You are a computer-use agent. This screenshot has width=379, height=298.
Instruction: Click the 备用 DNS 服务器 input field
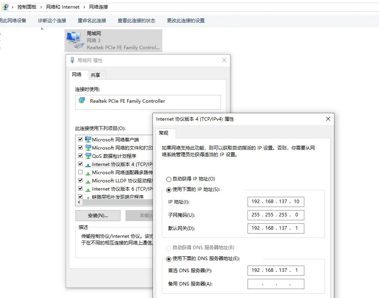coord(275,284)
